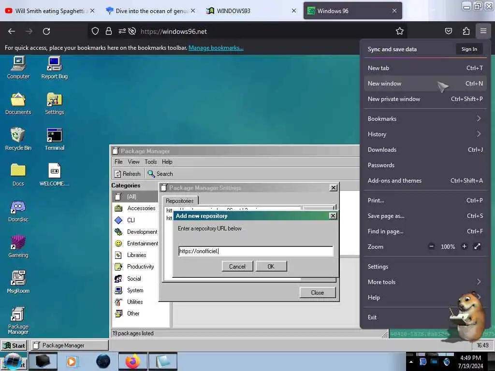Screen dimensions: 495x371
Task: Select the Accessories category
Action: (x=135, y=208)
